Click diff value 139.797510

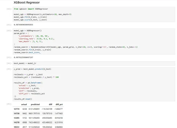pyautogui.click(x=47, y=114)
